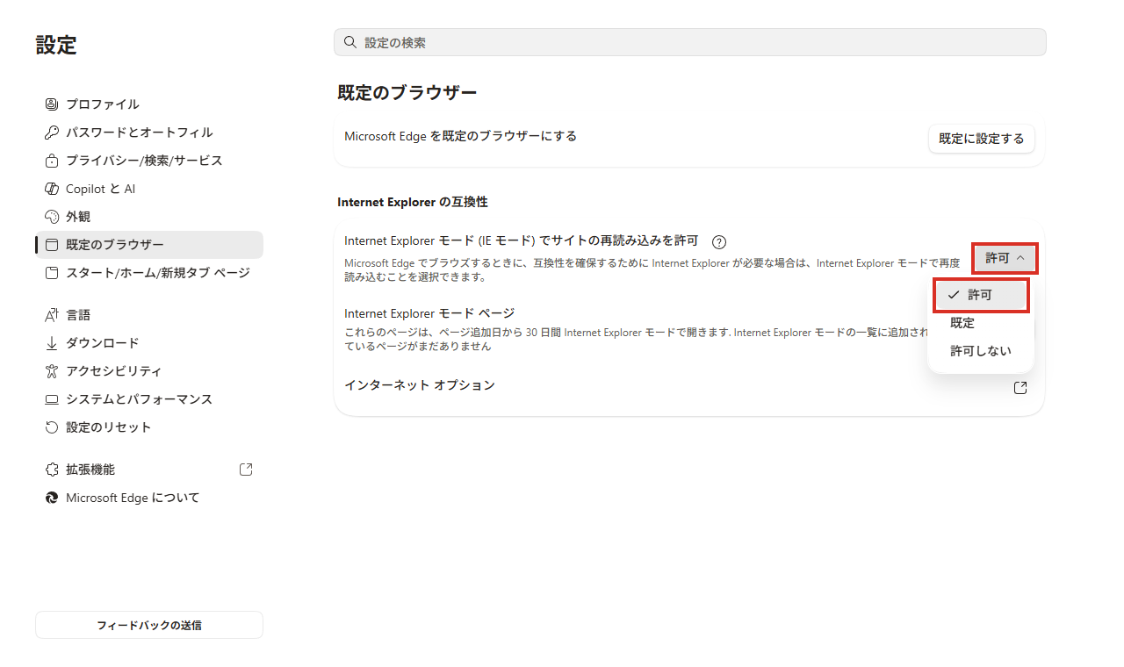This screenshot has height=667, width=1124.
Task: Open プロファイル settings page
Action: [x=149, y=104]
